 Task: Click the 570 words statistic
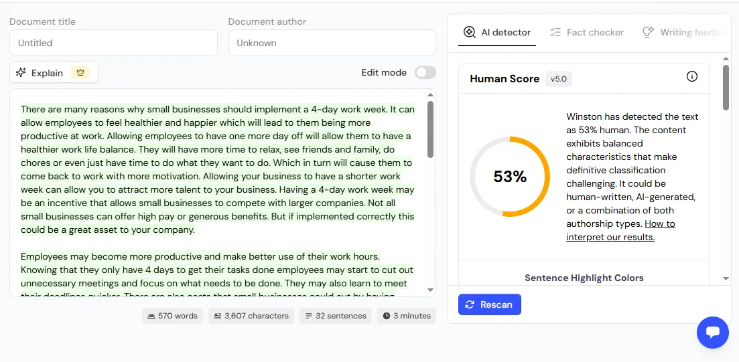172,316
